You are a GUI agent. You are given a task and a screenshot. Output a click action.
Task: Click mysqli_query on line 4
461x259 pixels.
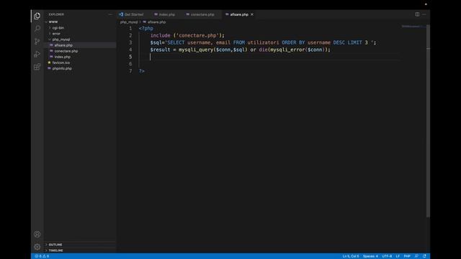point(196,50)
